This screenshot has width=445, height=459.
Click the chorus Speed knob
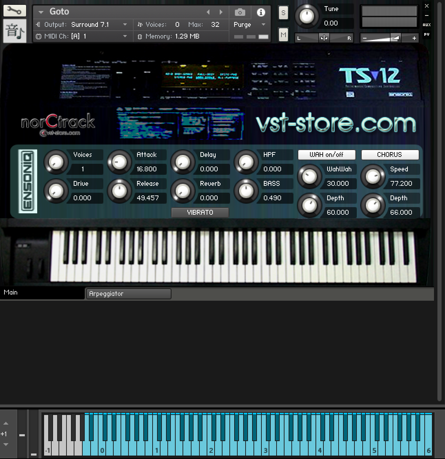373,177
